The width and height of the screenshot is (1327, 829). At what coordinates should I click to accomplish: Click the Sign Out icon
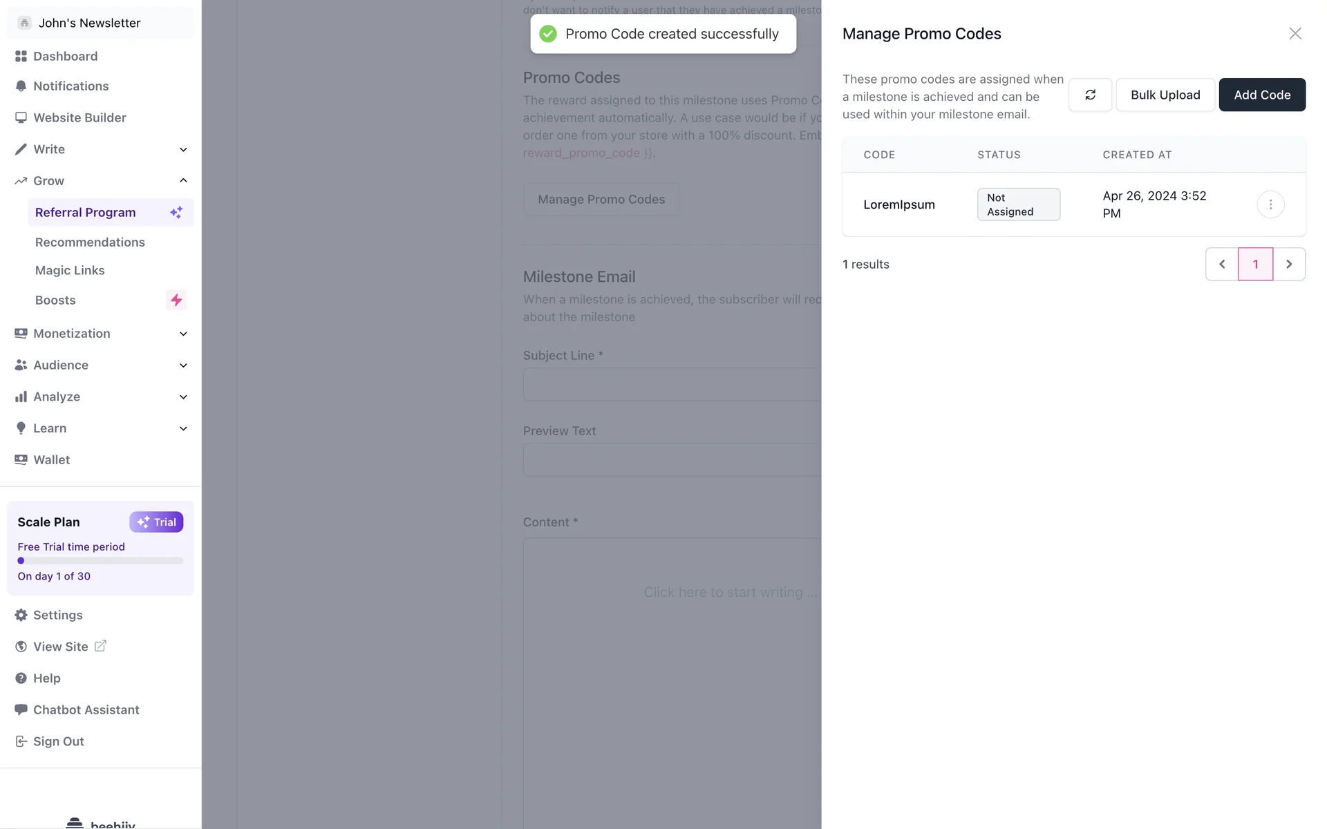(x=21, y=741)
